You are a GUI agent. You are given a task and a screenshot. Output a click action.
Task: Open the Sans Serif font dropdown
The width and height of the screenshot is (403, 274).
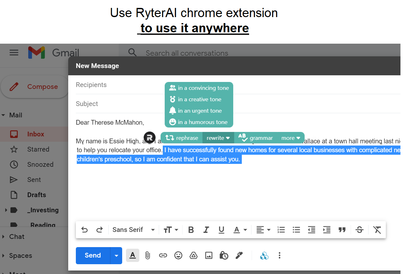134,230
